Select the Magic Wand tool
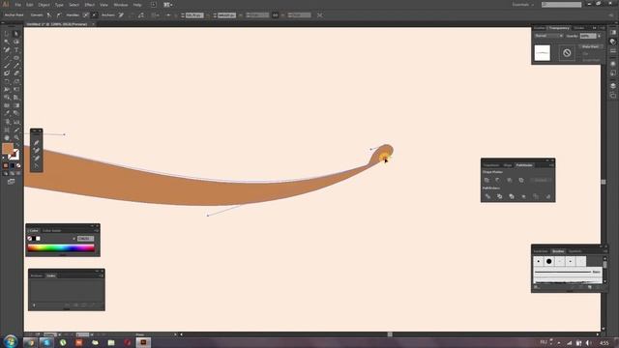 pos(7,42)
